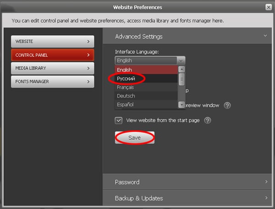The height and width of the screenshot is (209, 275).
Task: Toggle View website from the start page checkbox
Action: 119,121
